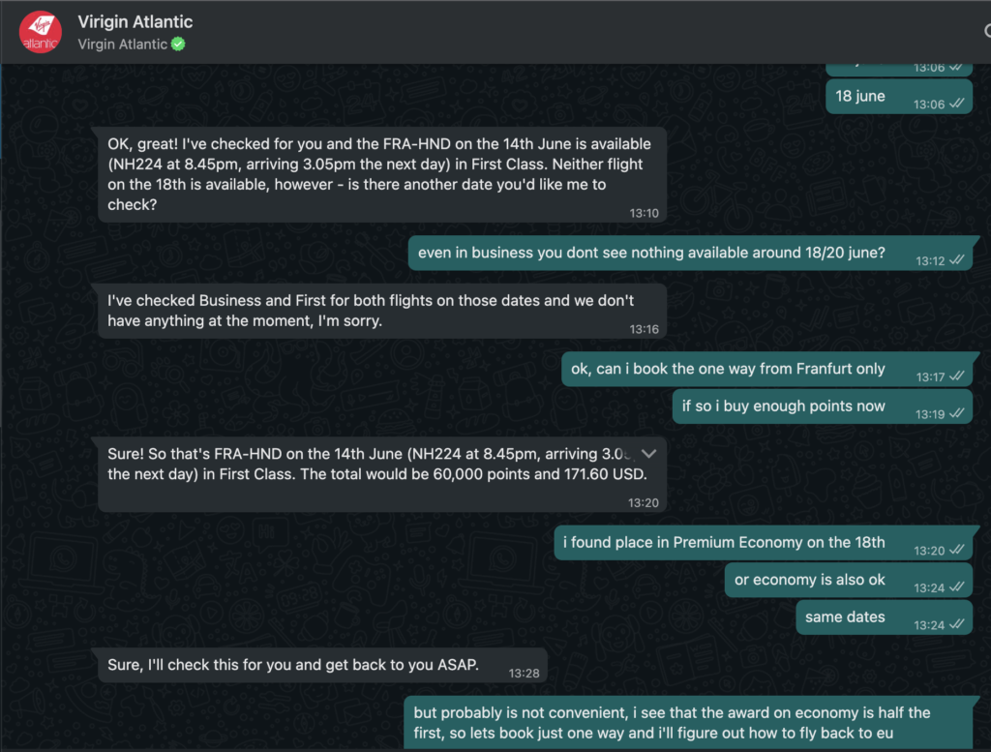Expand message options chevron on 60,000 points message

tap(648, 454)
